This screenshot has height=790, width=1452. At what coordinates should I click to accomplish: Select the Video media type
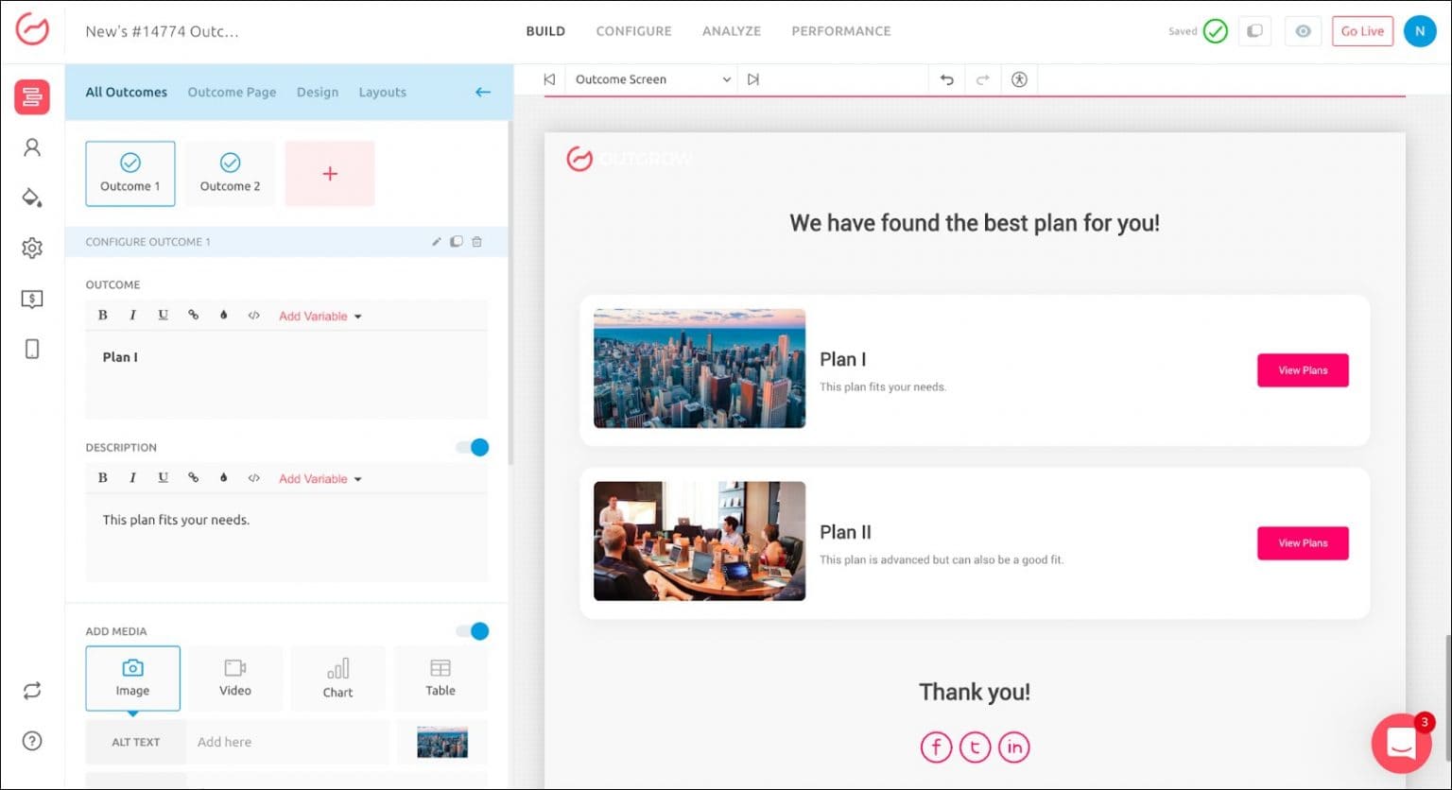tap(235, 678)
